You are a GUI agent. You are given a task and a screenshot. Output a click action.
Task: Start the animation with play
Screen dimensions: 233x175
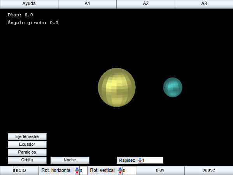click(160, 170)
